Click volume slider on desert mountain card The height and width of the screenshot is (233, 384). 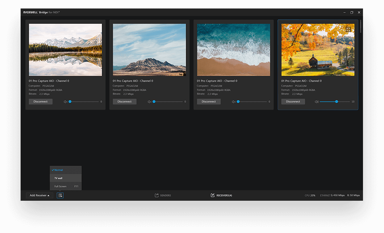pos(168,102)
